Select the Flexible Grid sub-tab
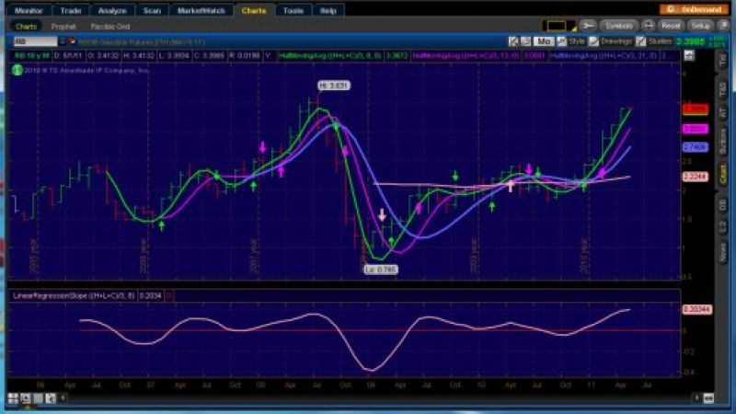 tap(111, 26)
